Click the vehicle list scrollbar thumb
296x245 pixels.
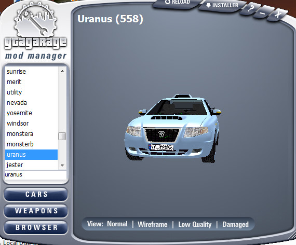(62, 136)
